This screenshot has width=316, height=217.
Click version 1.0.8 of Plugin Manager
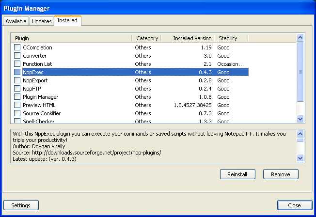[x=205, y=97]
